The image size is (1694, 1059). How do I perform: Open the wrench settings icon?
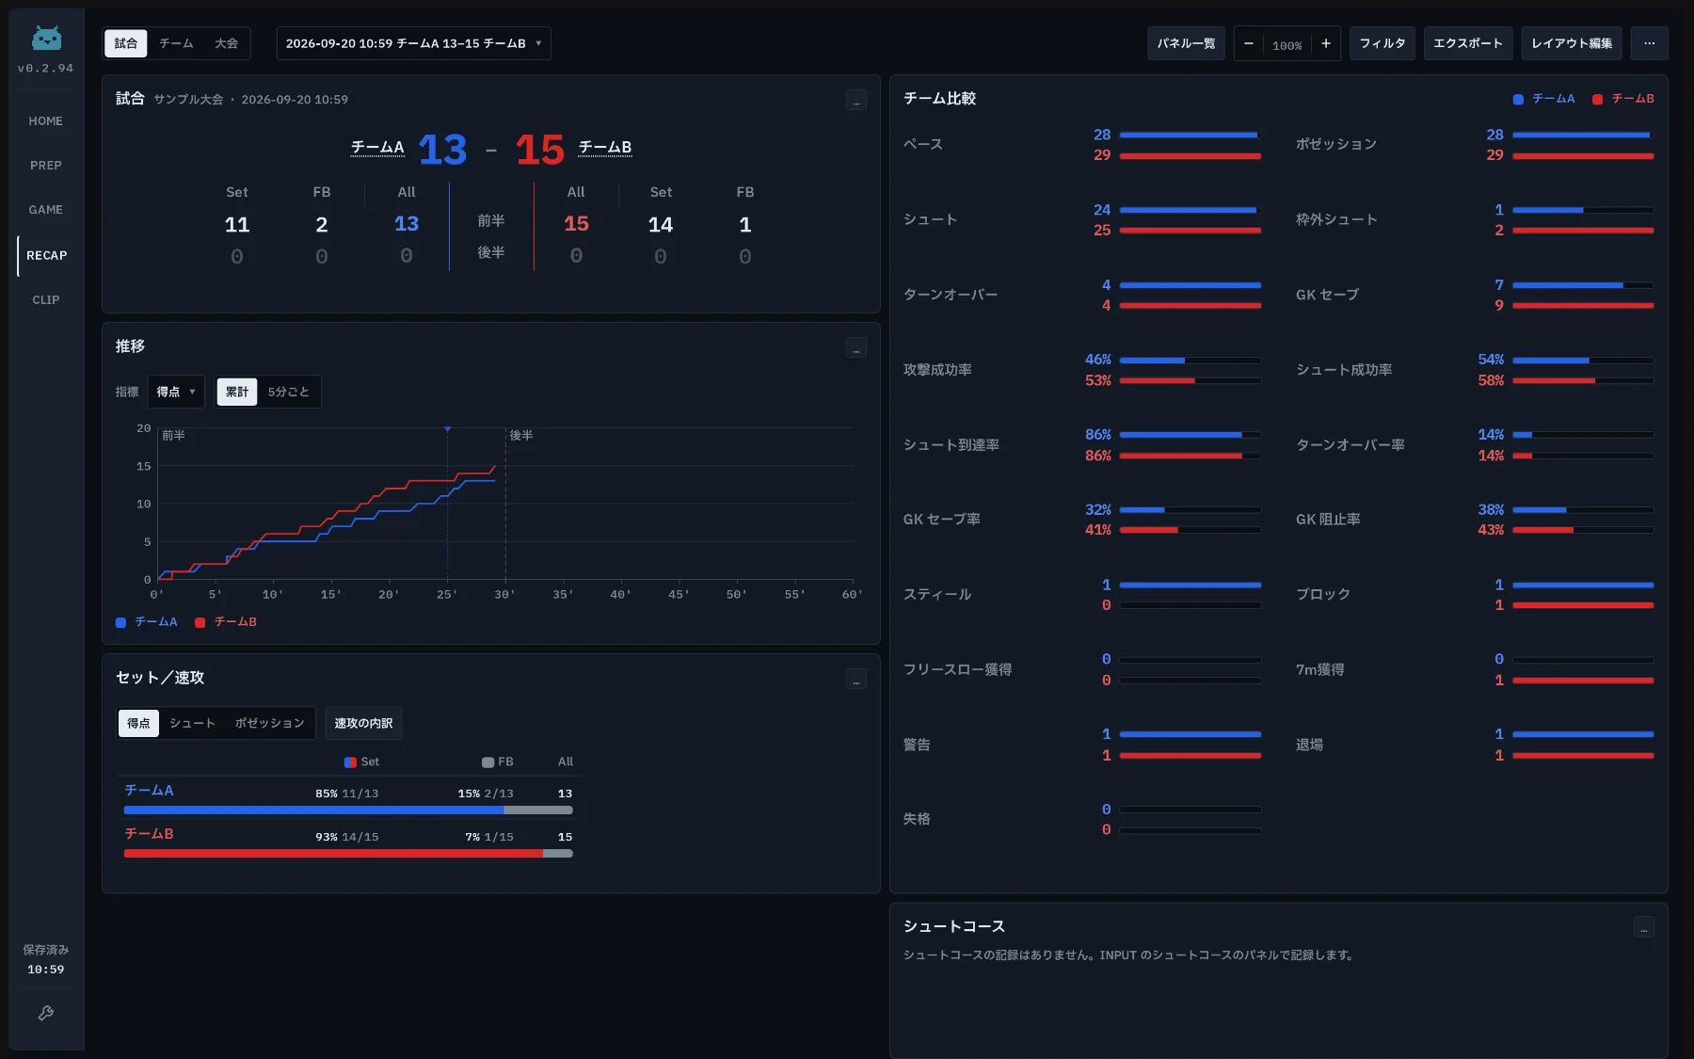pos(45,1013)
